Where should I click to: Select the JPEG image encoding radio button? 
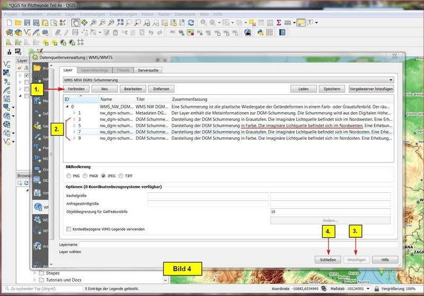(103, 176)
